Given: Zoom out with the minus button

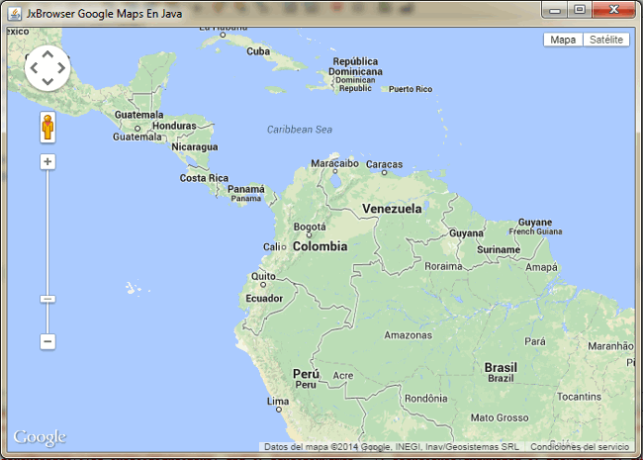Looking at the screenshot, I should click(x=47, y=341).
